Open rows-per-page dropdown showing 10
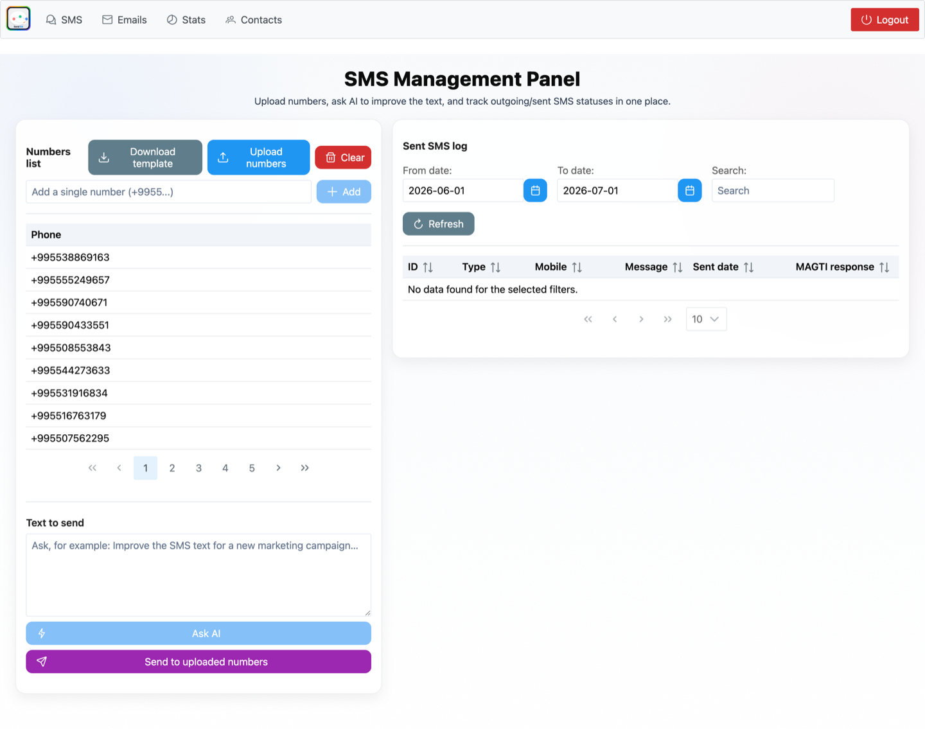 coord(706,319)
